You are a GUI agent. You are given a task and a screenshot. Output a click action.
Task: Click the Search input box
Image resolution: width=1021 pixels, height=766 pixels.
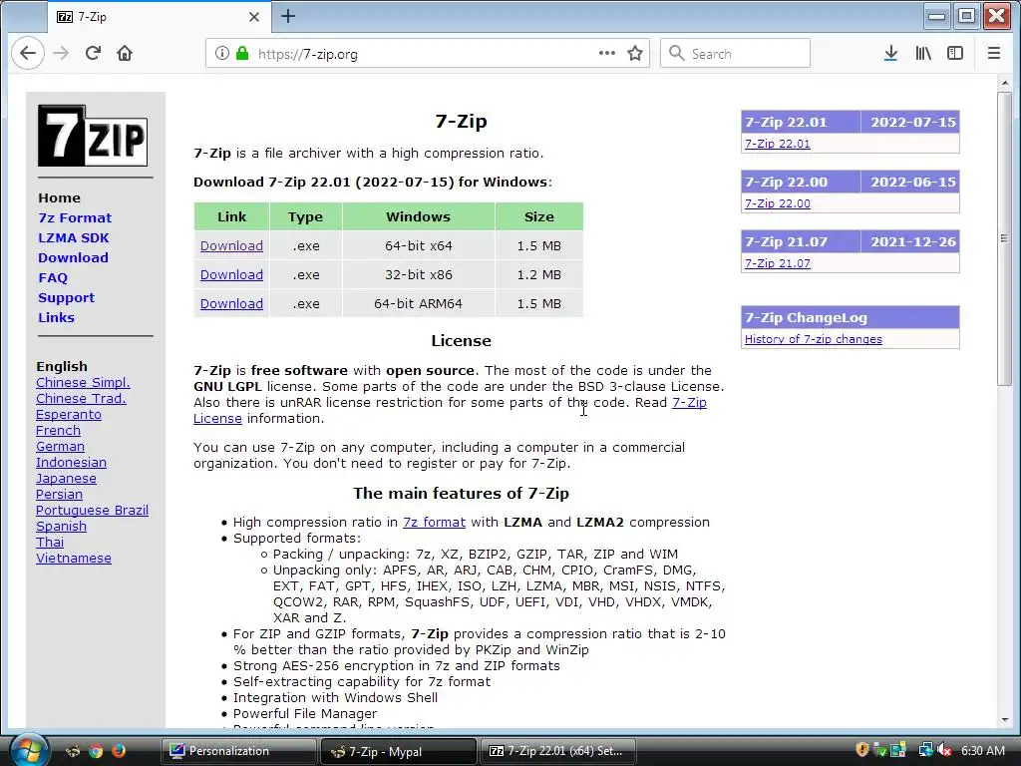point(735,54)
